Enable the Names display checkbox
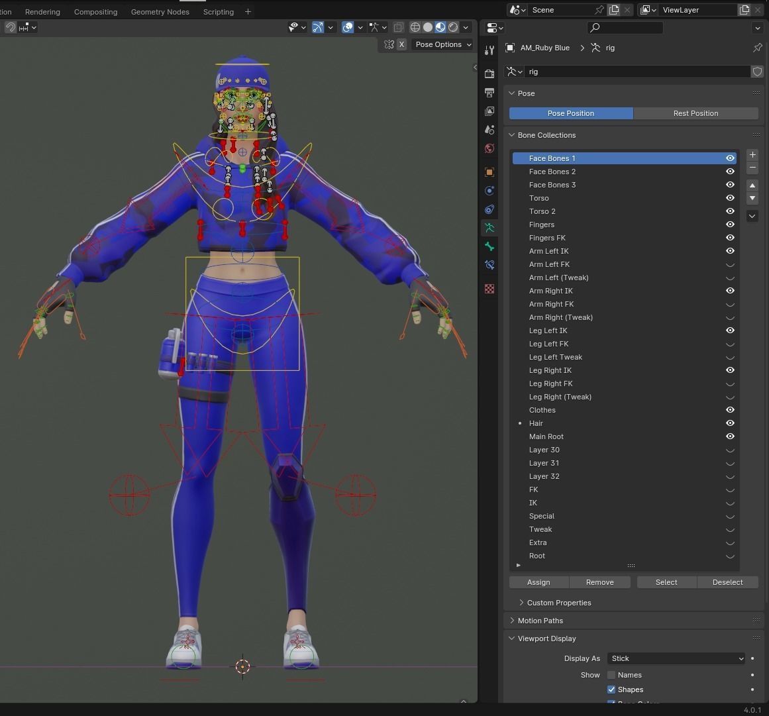This screenshot has width=769, height=716. point(611,675)
